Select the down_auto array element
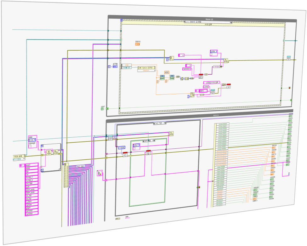Screen dimensions: 307x246 [x=32, y=190]
